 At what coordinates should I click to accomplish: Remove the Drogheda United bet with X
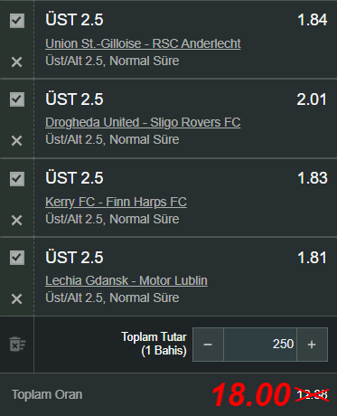click(x=16, y=140)
